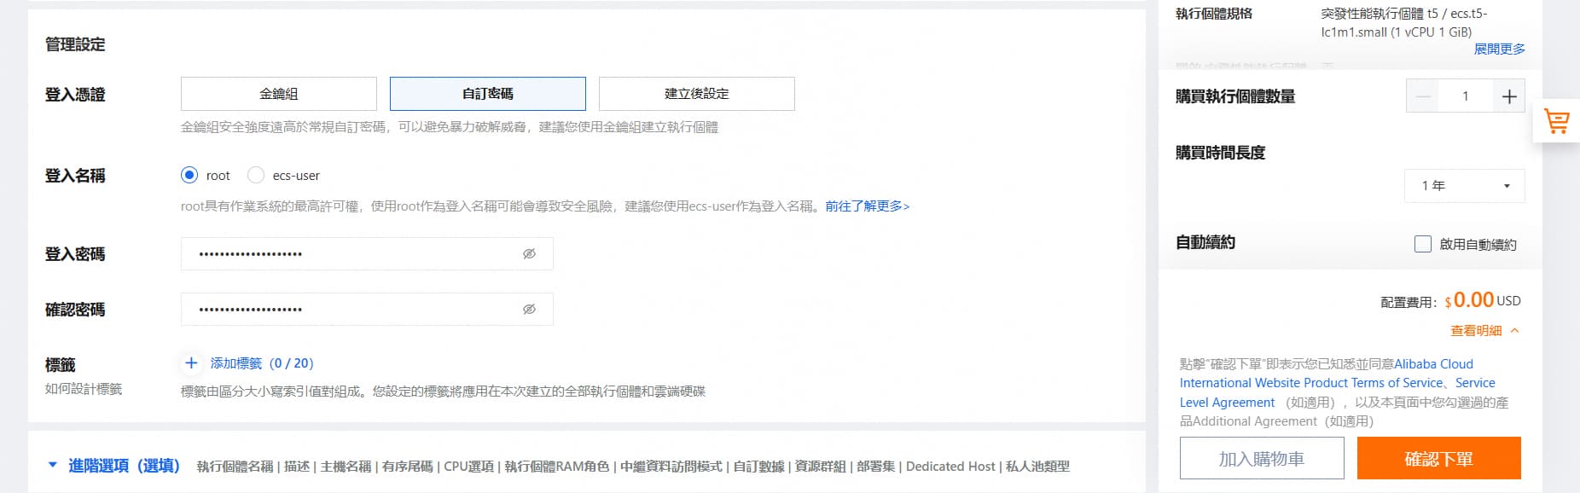Choose the 建立後設定 credential tab
This screenshot has height=493, width=1580.
coord(697,94)
